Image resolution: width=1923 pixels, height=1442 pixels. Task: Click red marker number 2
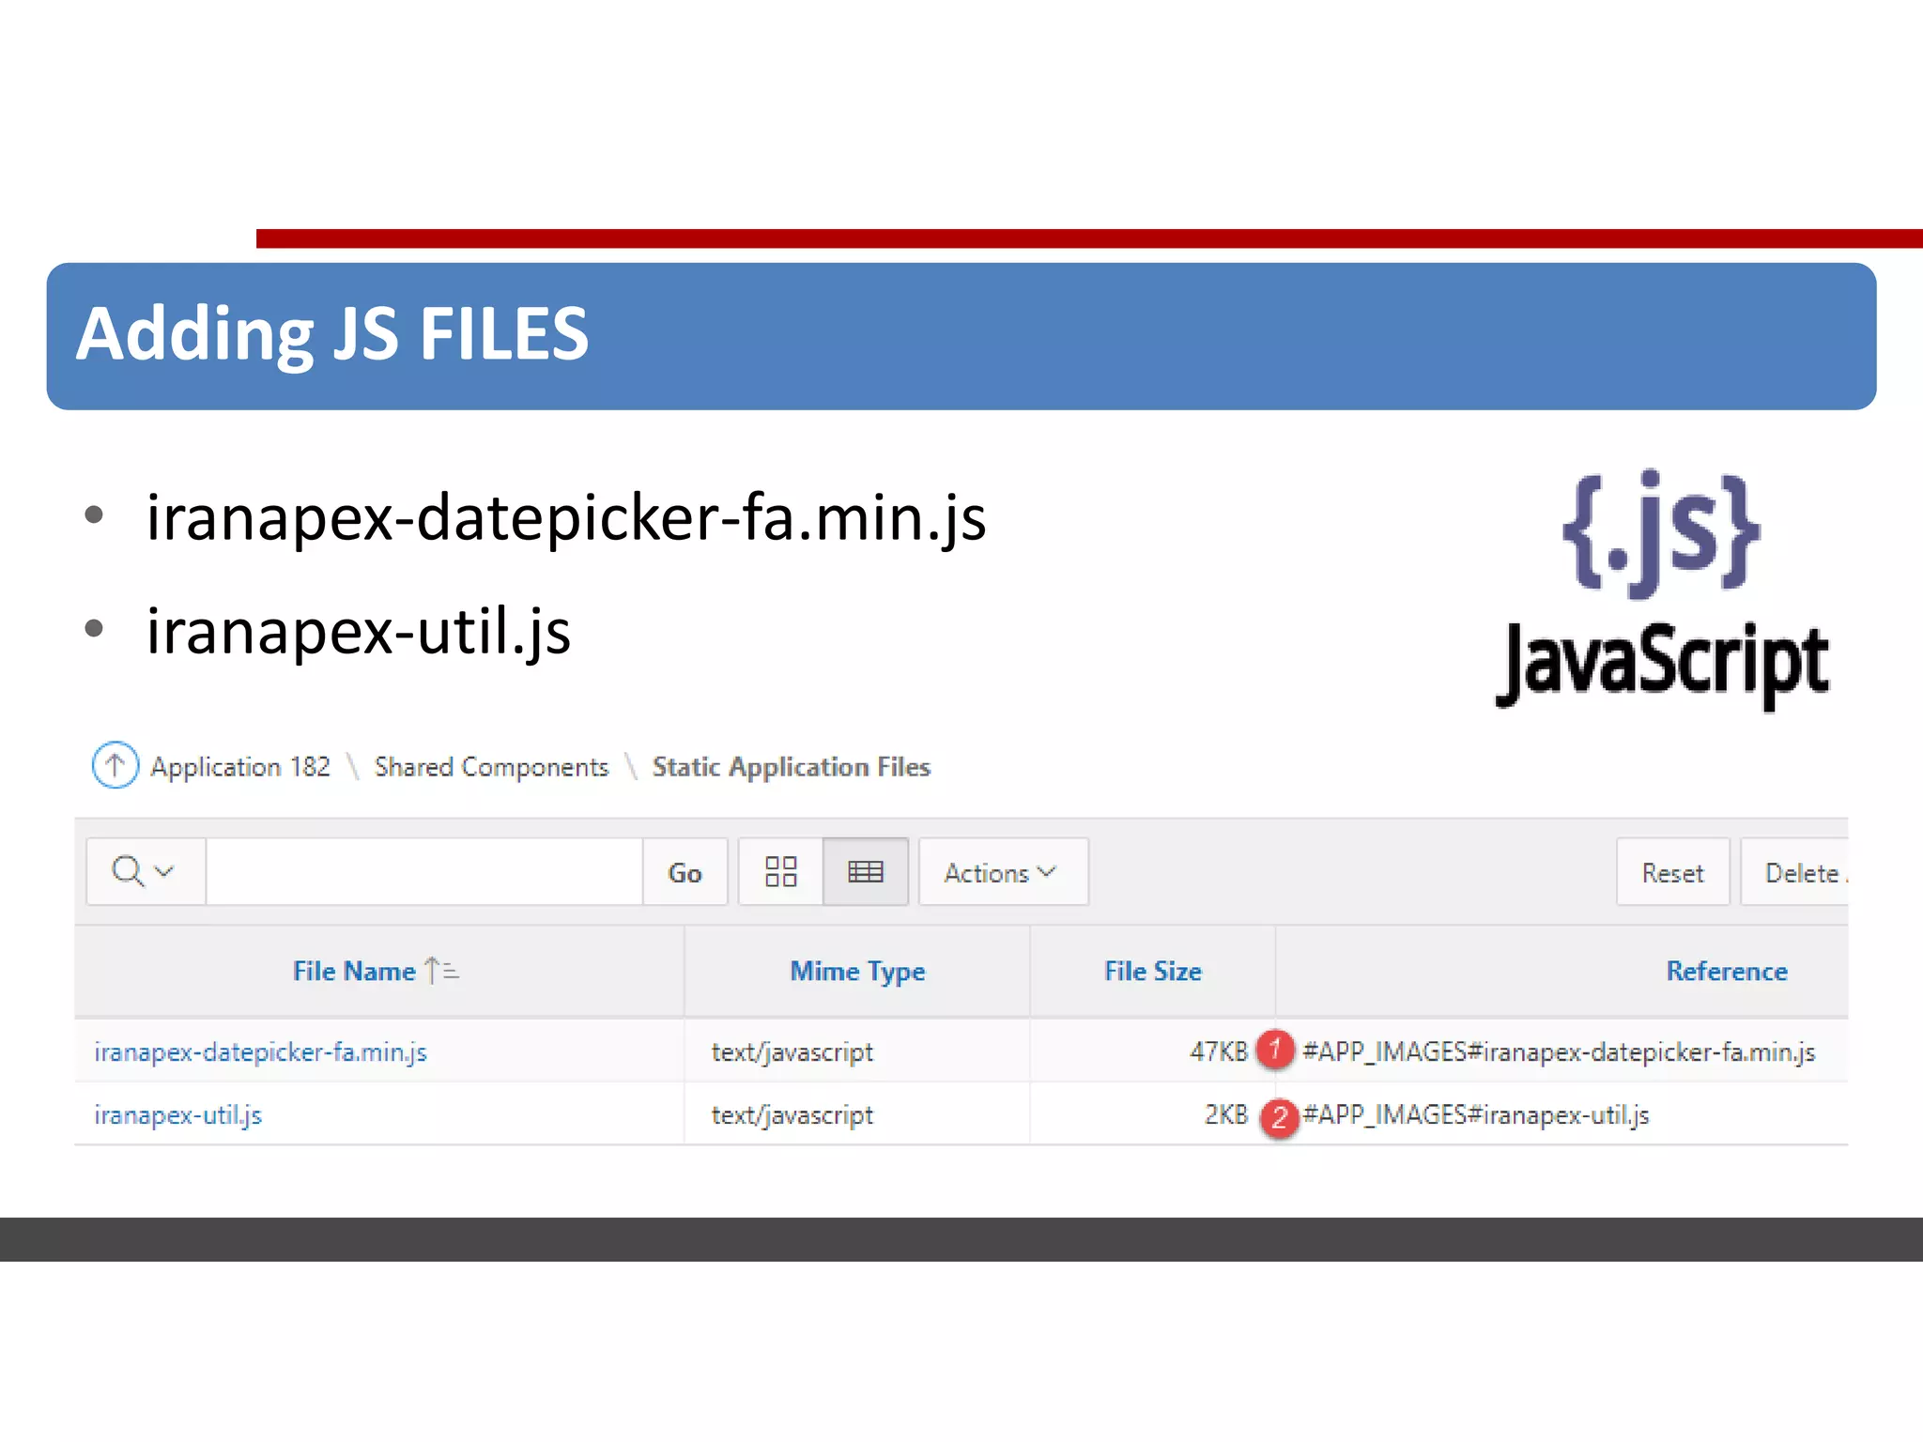point(1279,1117)
